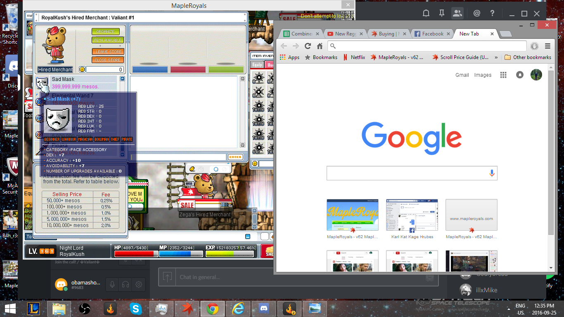
Task: Click the LEAVE STORE button
Action: tap(108, 52)
